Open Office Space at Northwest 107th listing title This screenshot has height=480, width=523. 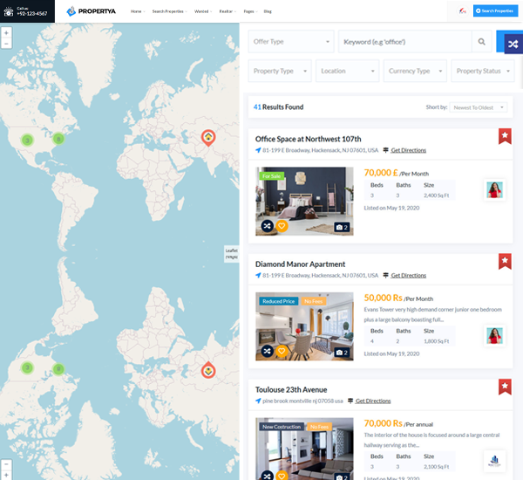click(x=309, y=139)
